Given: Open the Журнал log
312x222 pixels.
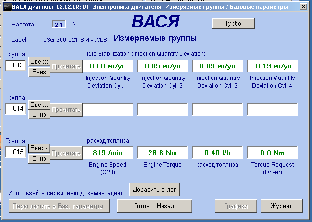Looking at the screenshot, I should [x=281, y=206].
